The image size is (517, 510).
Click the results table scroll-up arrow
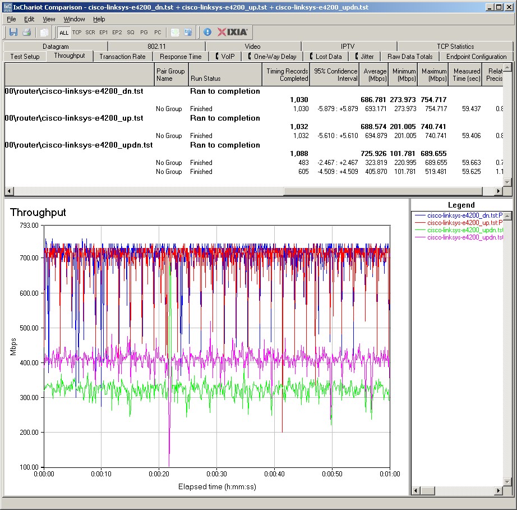(x=507, y=67)
